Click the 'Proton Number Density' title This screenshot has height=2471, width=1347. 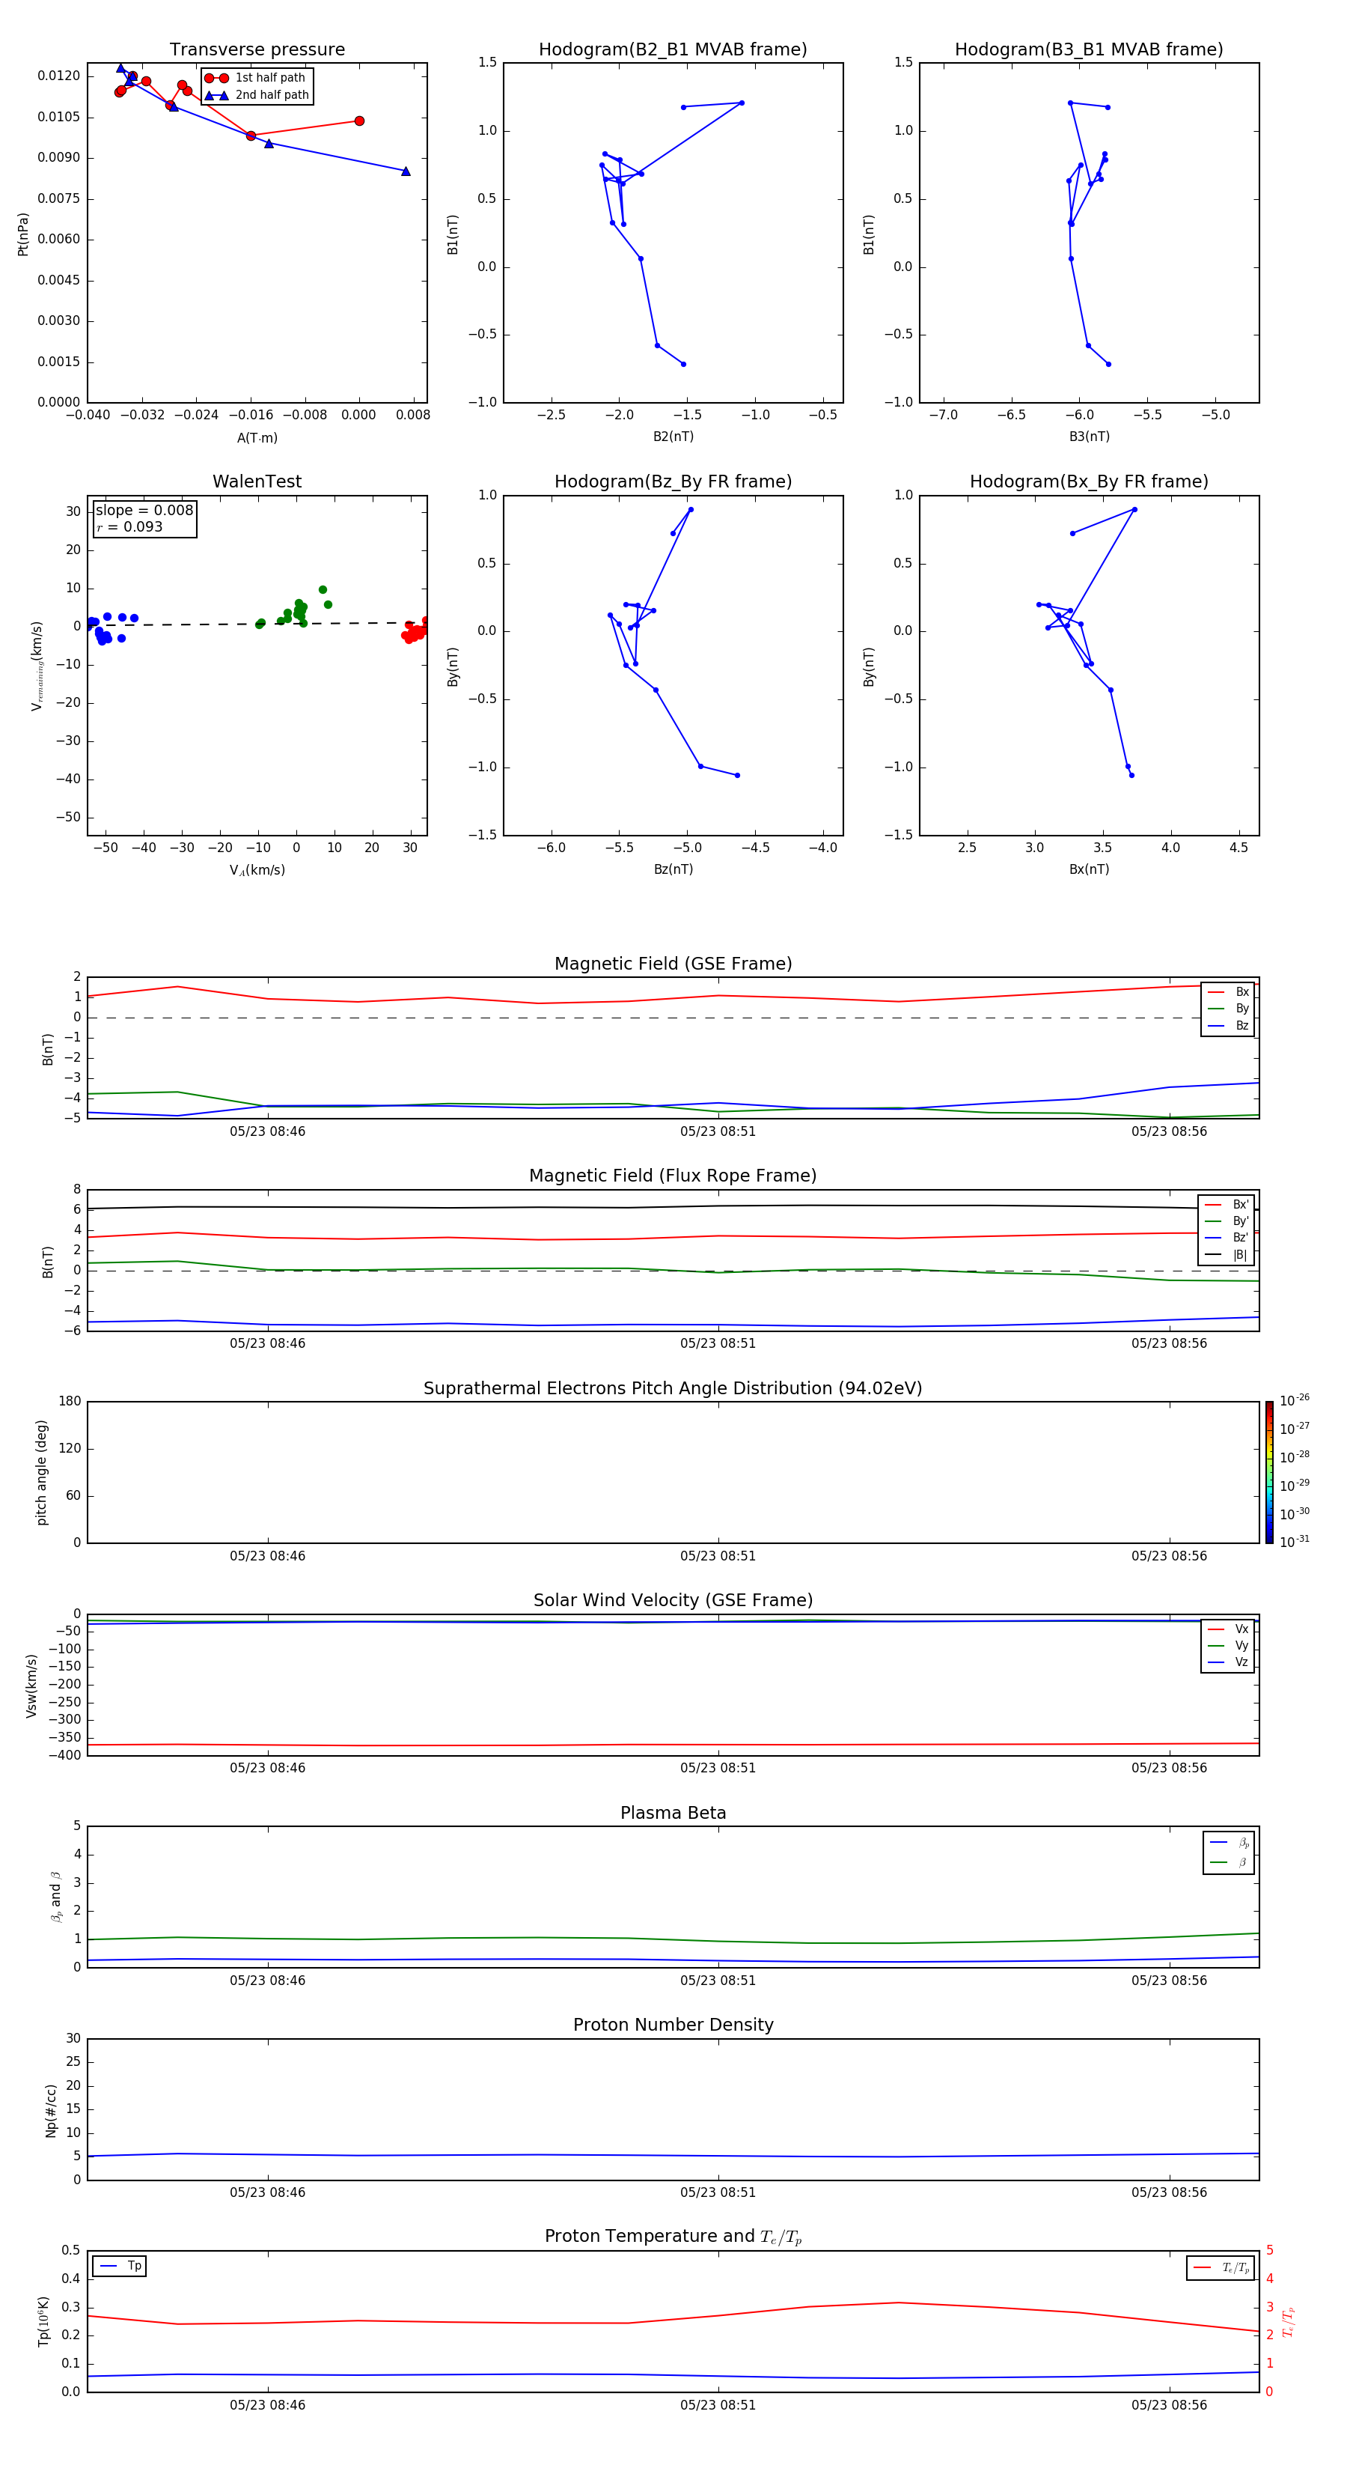pyautogui.click(x=673, y=2025)
